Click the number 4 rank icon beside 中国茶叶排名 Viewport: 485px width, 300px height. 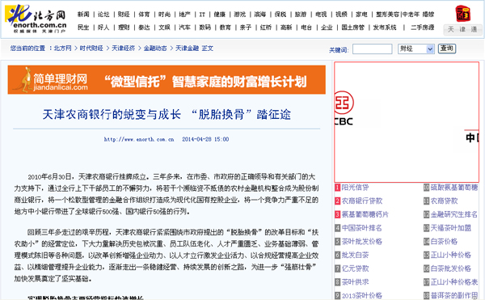pyautogui.click(x=337, y=228)
